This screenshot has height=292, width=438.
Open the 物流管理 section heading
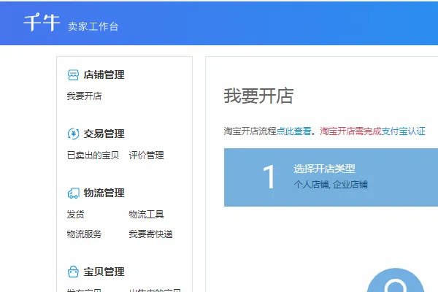[104, 193]
